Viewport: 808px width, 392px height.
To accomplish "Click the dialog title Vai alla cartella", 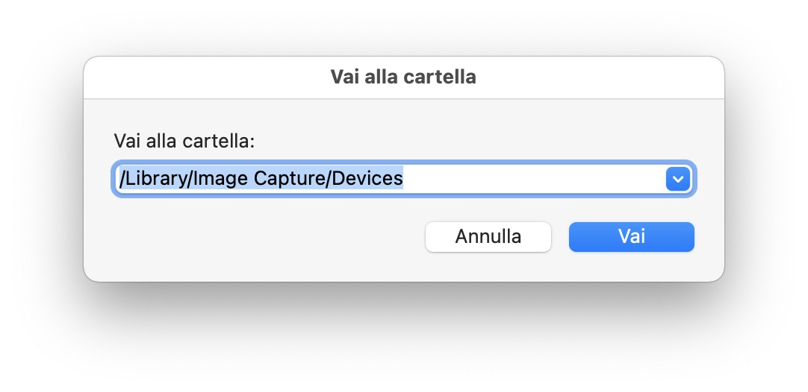I will click(403, 77).
